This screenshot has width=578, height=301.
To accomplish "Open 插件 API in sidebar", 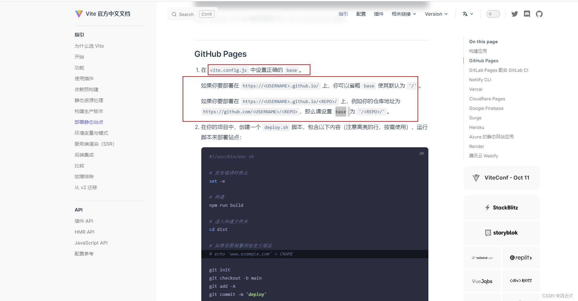I will click(84, 221).
